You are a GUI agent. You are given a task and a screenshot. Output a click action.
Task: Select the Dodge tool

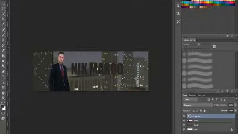[3, 66]
